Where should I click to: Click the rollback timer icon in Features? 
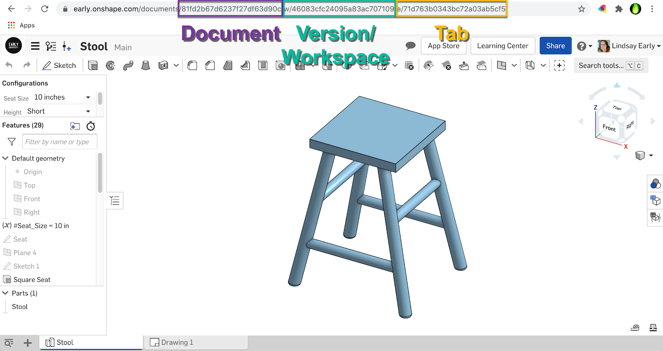pyautogui.click(x=91, y=126)
